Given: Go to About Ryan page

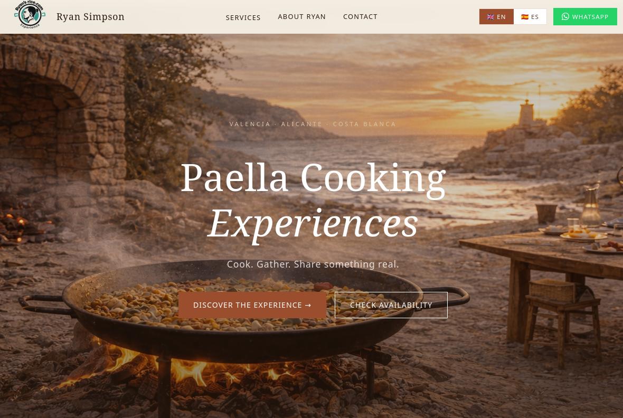Looking at the screenshot, I should [x=301, y=17].
